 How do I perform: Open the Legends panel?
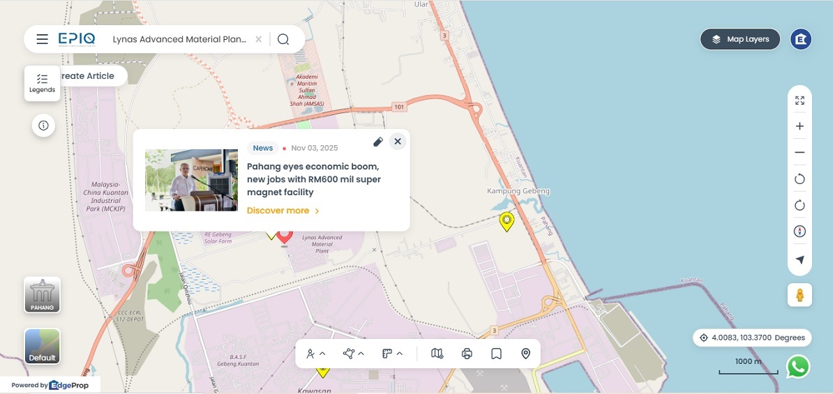[42, 84]
